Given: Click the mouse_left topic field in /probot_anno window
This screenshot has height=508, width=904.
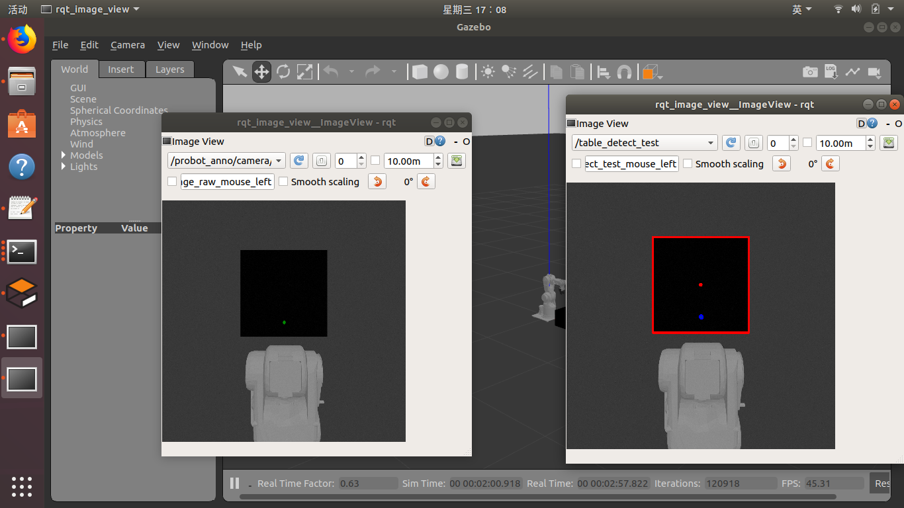Looking at the screenshot, I should (227, 181).
